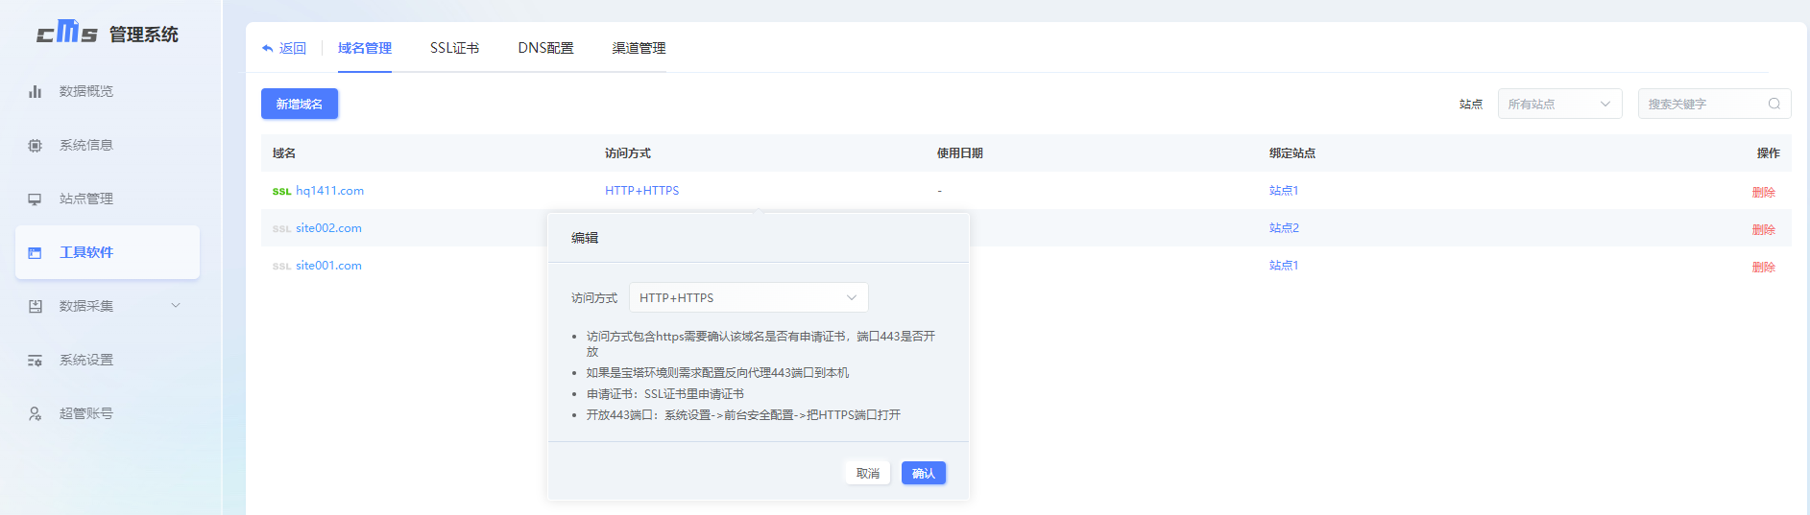Click the 数据采集 save icon

(x=35, y=306)
